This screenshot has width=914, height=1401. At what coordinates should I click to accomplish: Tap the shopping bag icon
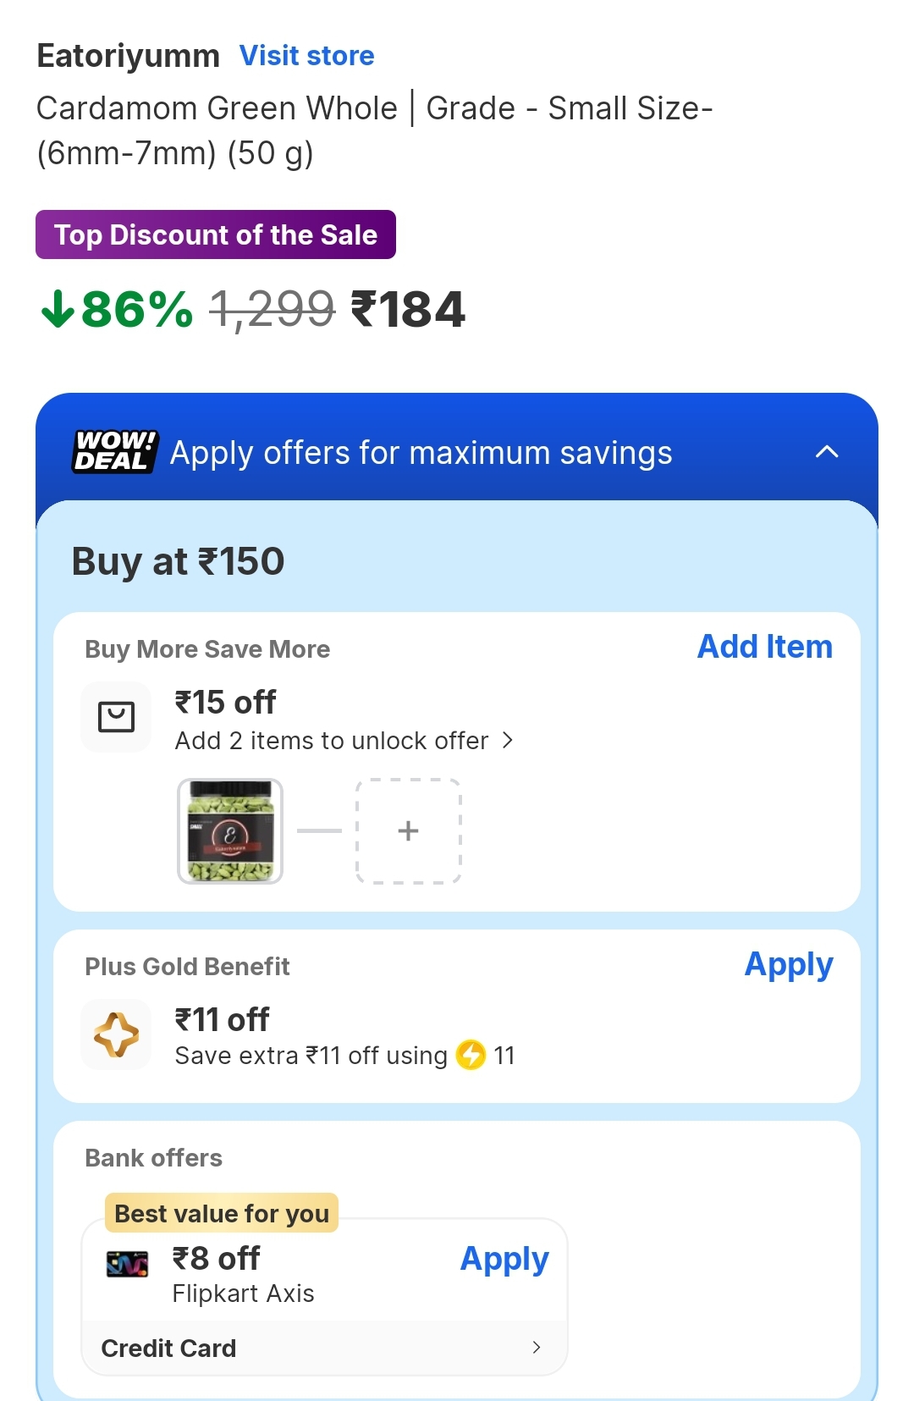pos(116,717)
